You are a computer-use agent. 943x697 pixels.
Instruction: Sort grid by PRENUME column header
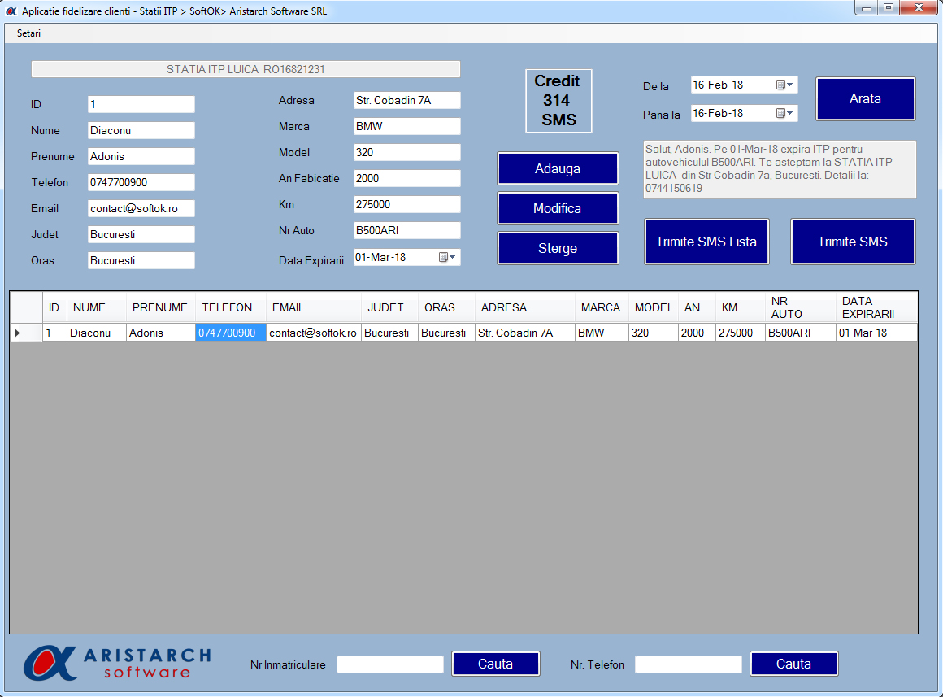pyautogui.click(x=161, y=307)
